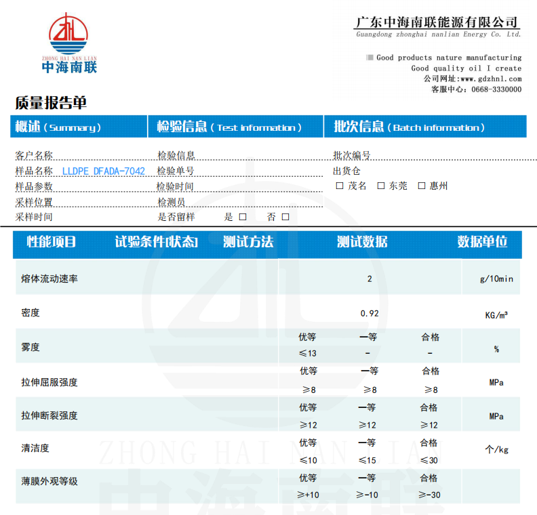Click the 雾度 row label
This screenshot has height=515, width=537.
click(31, 348)
